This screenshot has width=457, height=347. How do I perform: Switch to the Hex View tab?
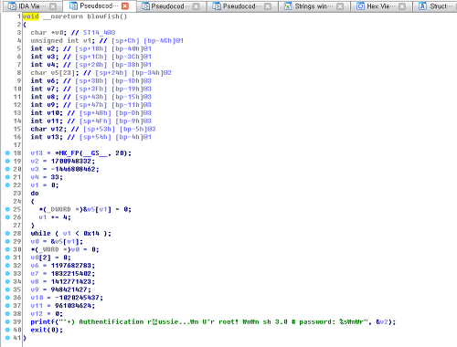381,6
